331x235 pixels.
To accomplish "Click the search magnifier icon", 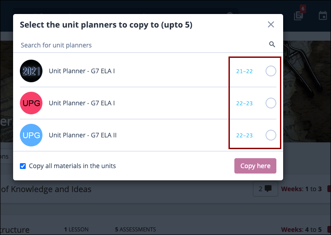I will click(x=272, y=44).
